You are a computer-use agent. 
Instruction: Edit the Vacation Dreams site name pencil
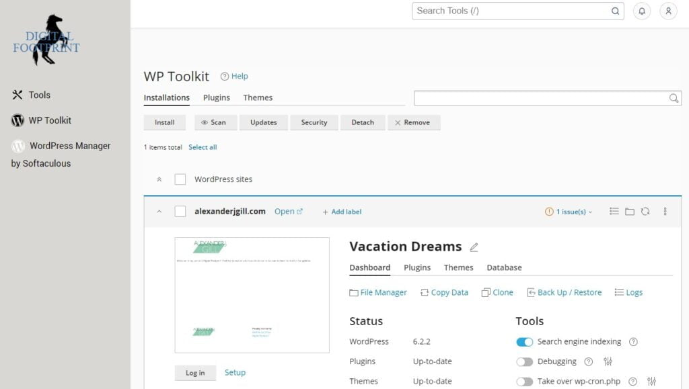pos(474,247)
